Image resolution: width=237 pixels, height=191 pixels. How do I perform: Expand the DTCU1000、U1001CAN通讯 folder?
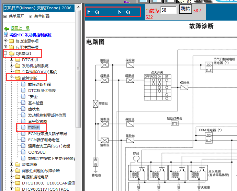coord(11,182)
